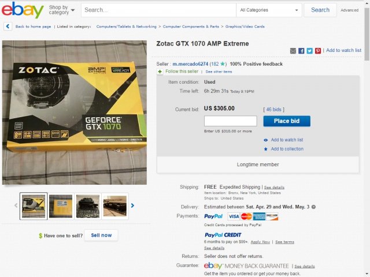Click the back arrow to home page
The height and width of the screenshot is (277, 370).
[8, 27]
